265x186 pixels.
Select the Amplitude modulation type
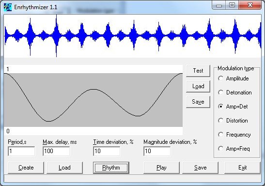(x=234, y=78)
